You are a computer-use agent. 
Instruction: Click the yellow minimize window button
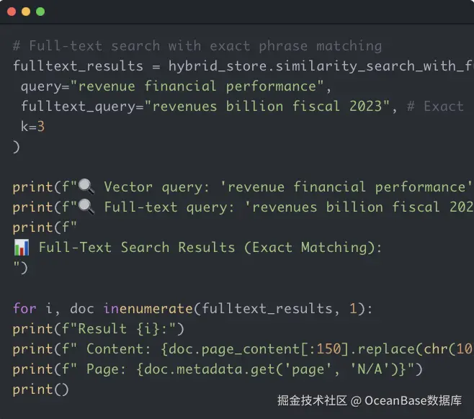tap(26, 12)
